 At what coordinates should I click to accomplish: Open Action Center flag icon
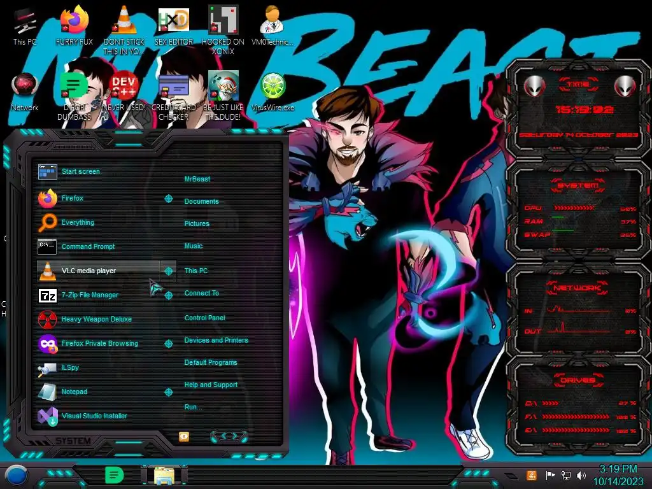pyautogui.click(x=550, y=475)
